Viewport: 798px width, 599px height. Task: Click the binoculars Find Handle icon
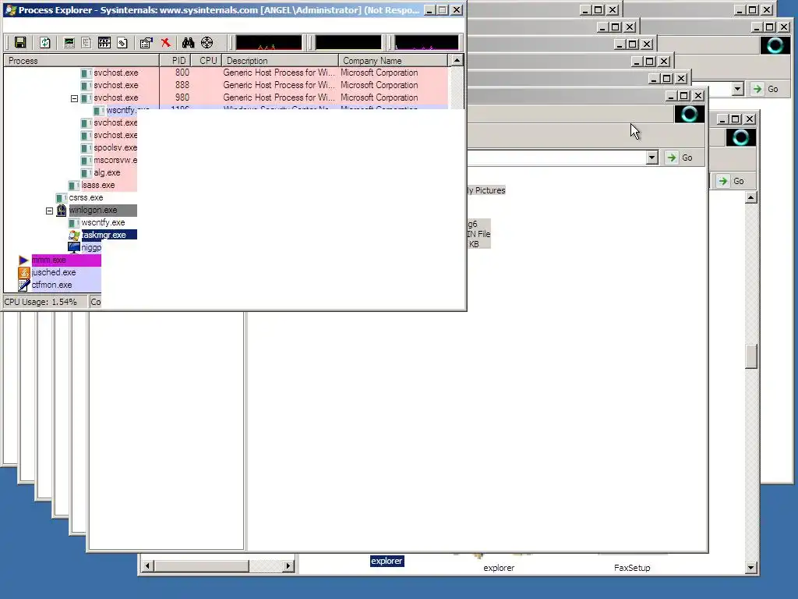[189, 43]
